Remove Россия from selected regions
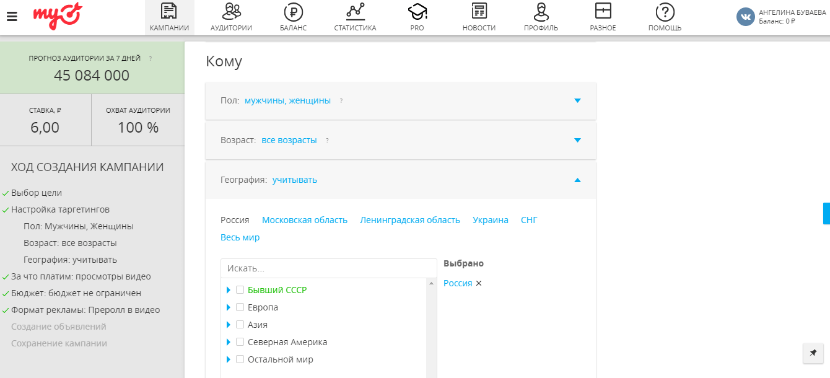 point(479,283)
